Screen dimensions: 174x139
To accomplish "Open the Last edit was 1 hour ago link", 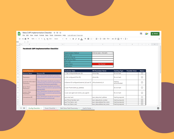I will pos(75,35).
